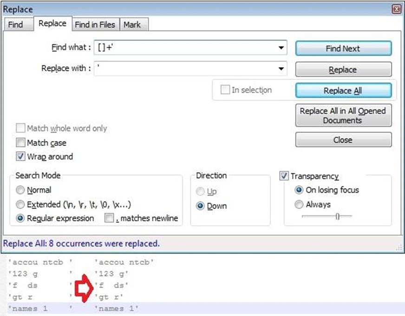Close the Replace dialog with X icon
This screenshot has height=316, width=405.
[x=396, y=10]
